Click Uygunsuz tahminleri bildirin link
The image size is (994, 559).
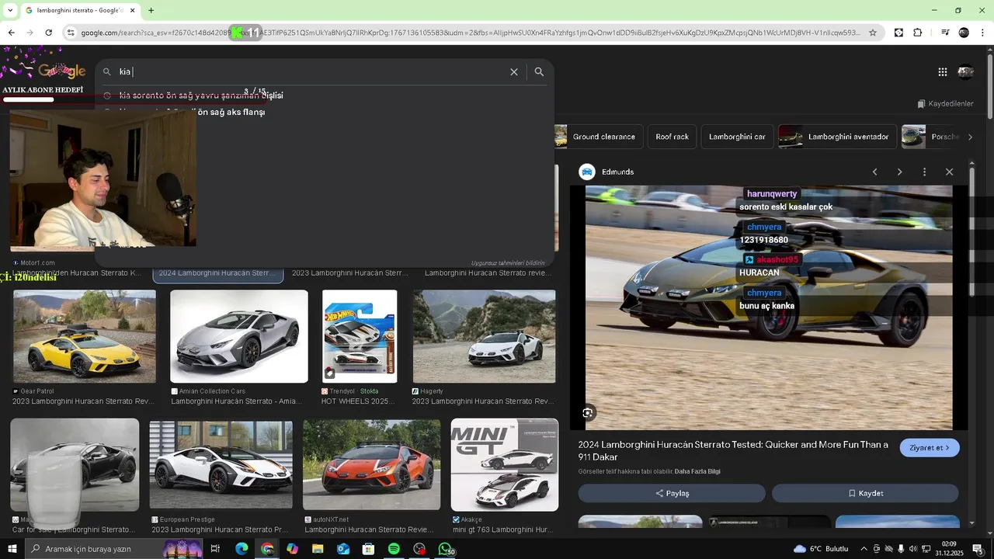click(508, 263)
